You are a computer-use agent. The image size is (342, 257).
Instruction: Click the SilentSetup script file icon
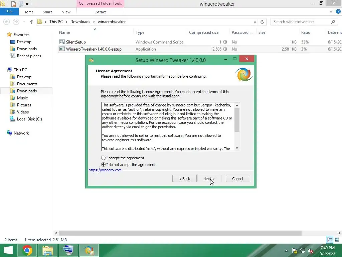coord(62,42)
